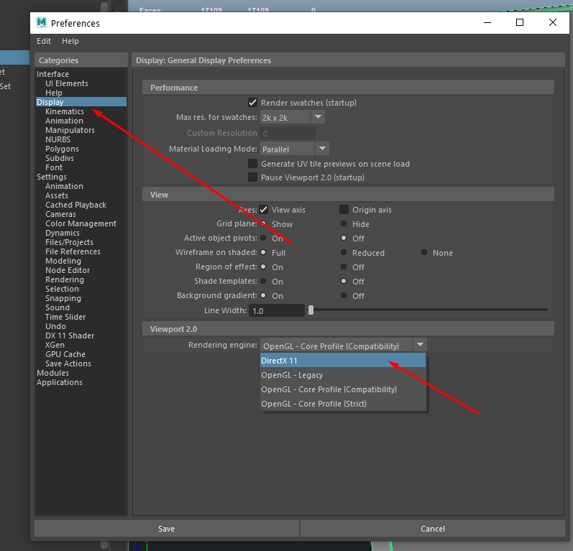The width and height of the screenshot is (573, 551).
Task: Select the Display category
Action: [x=81, y=102]
